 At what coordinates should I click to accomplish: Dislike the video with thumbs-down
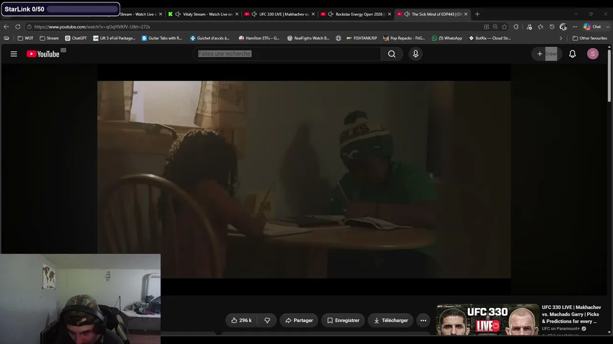pyautogui.click(x=267, y=321)
